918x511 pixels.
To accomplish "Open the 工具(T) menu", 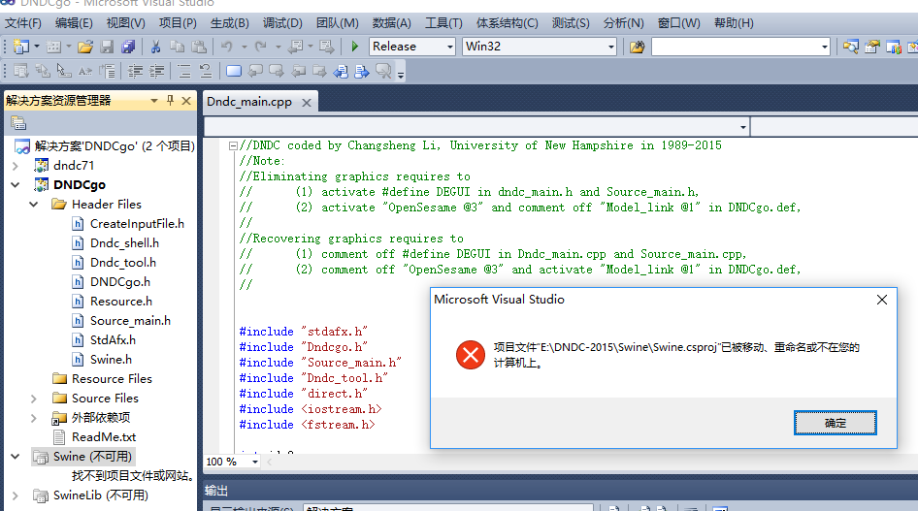I will 443,23.
